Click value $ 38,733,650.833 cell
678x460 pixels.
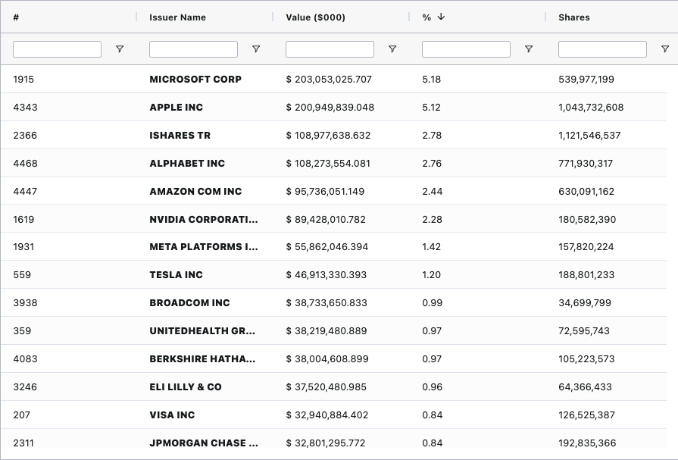327,303
